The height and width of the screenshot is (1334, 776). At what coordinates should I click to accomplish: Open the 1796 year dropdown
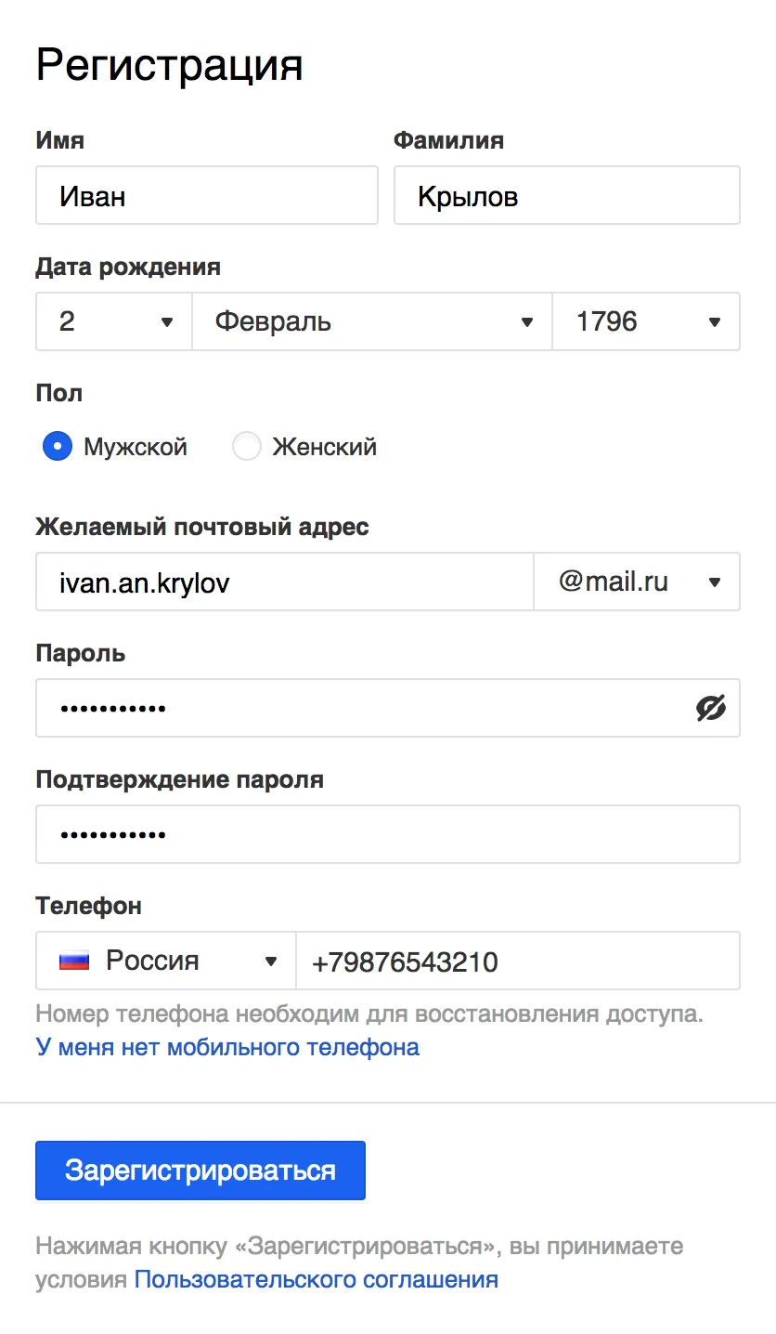coord(646,321)
